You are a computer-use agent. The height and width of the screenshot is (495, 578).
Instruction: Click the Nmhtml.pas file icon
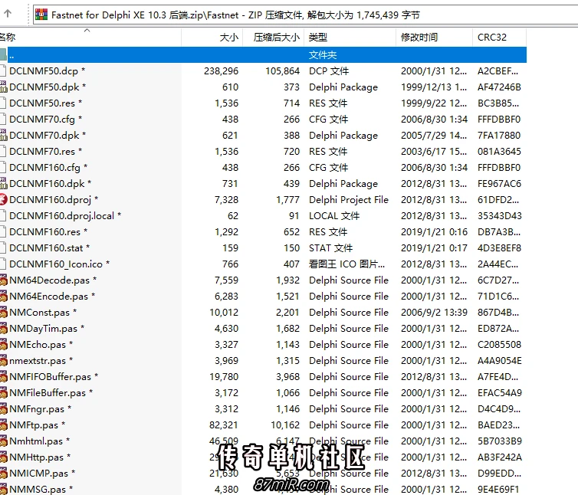3,441
